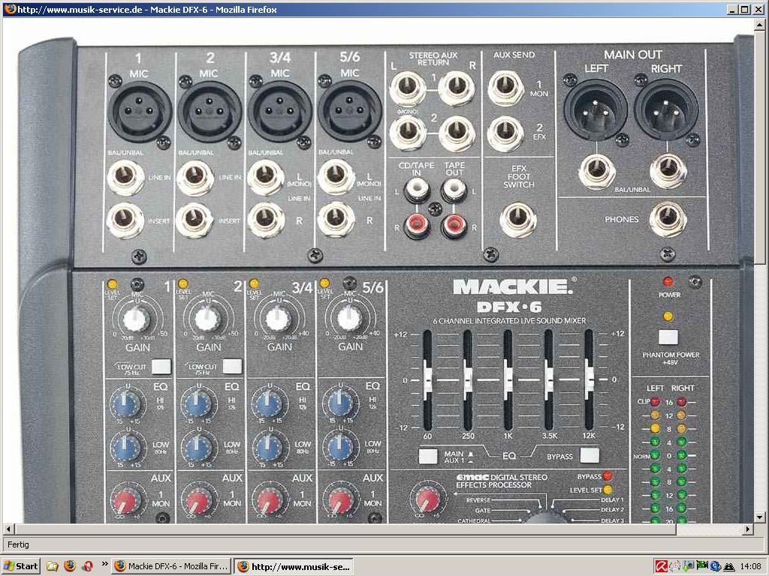The width and height of the screenshot is (769, 576).
Task: Click the channel 1 LEVEL SET LED
Action: (112, 284)
